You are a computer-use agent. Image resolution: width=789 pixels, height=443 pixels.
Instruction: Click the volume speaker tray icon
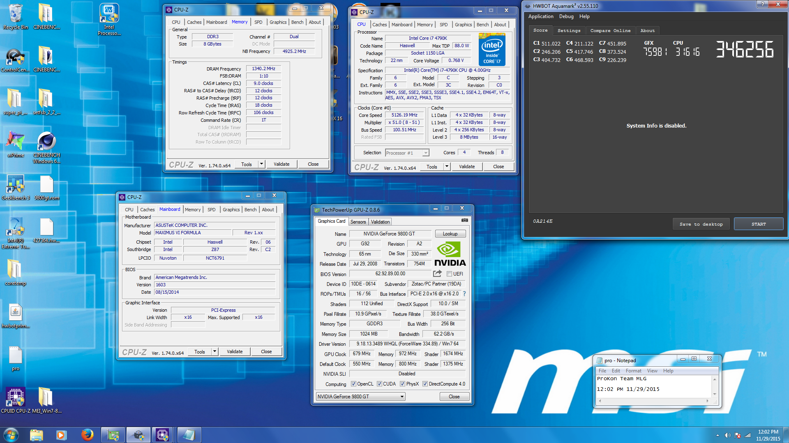(727, 435)
